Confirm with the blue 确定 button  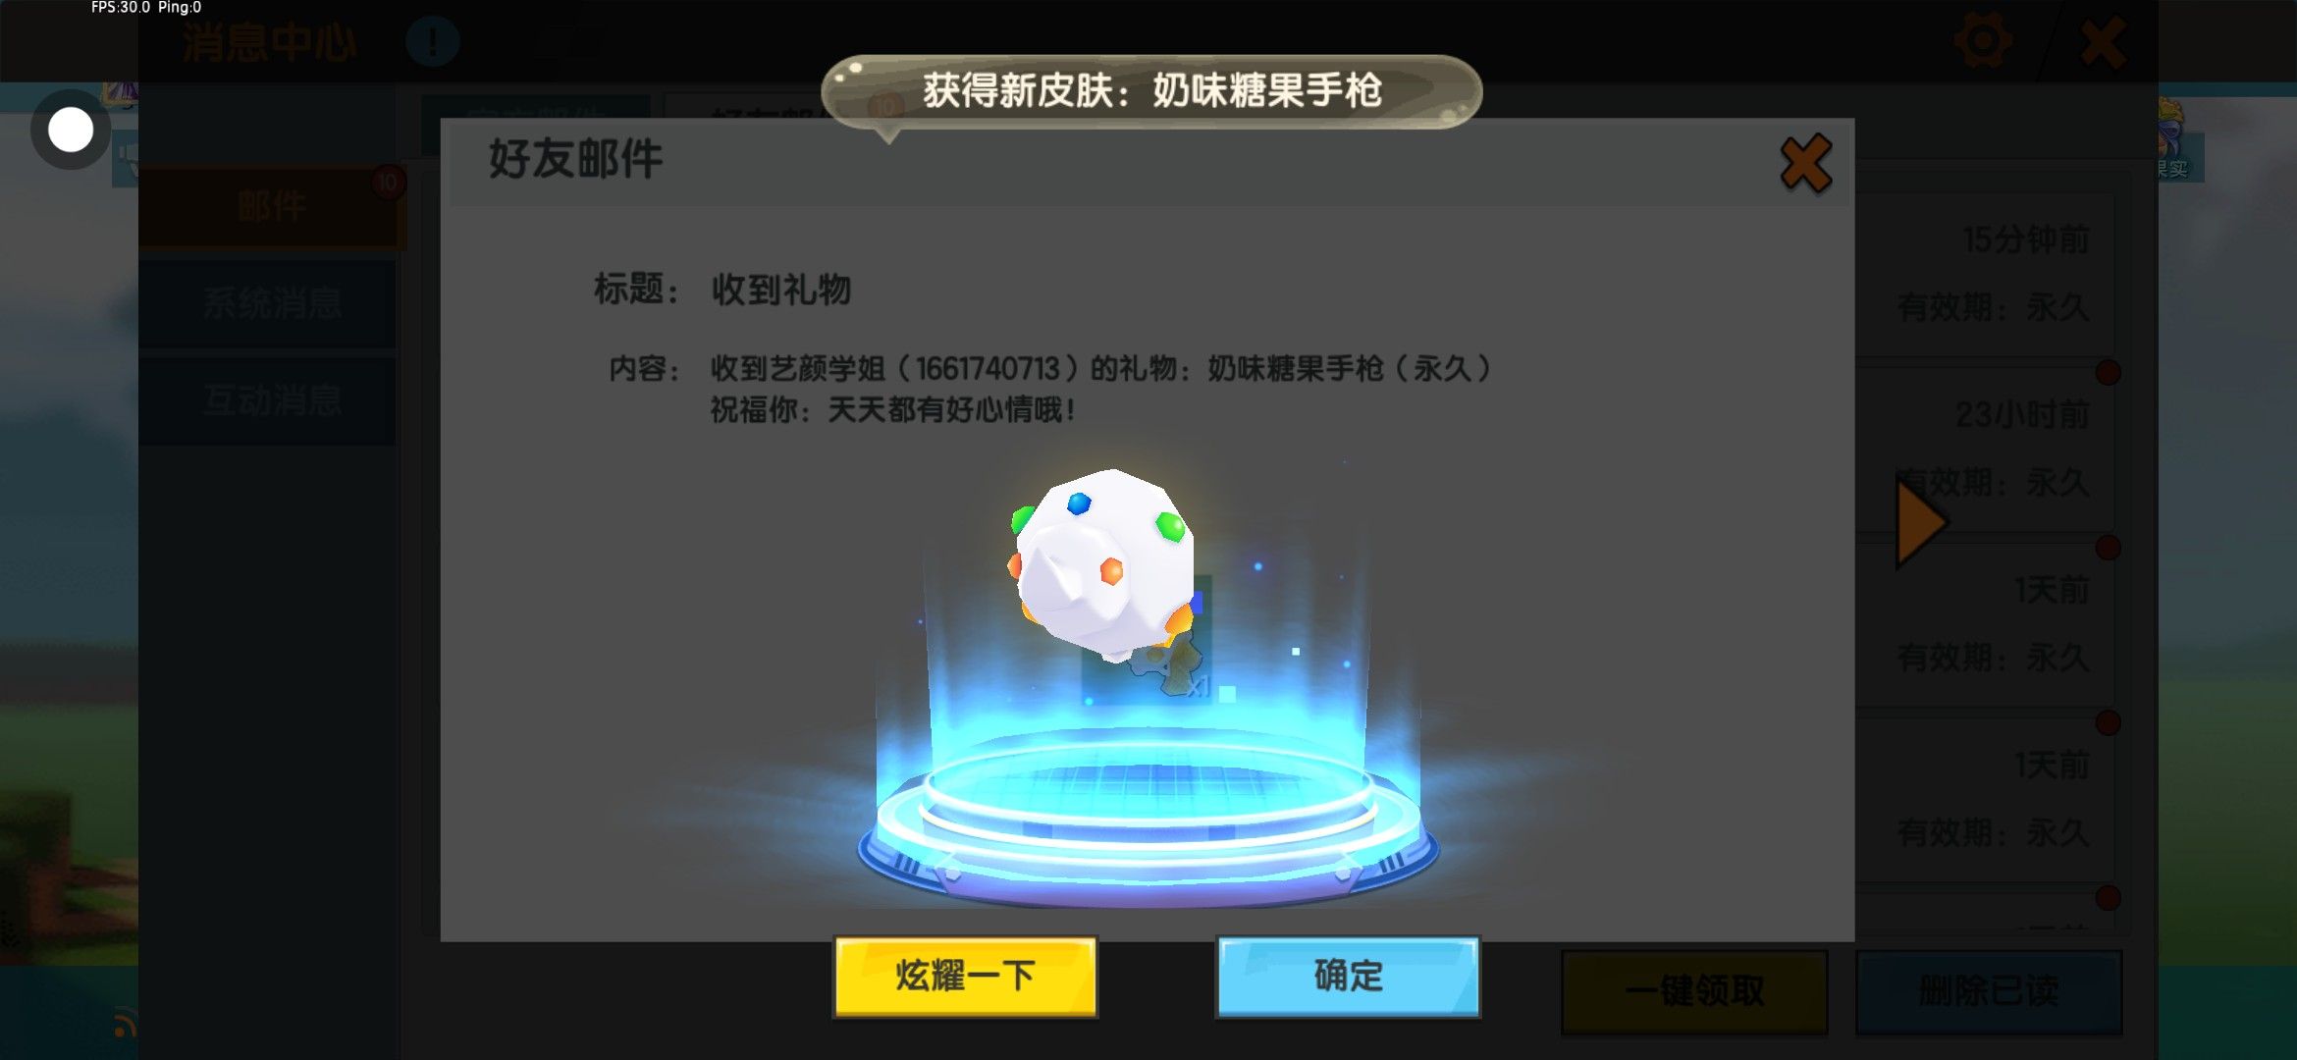(1348, 977)
